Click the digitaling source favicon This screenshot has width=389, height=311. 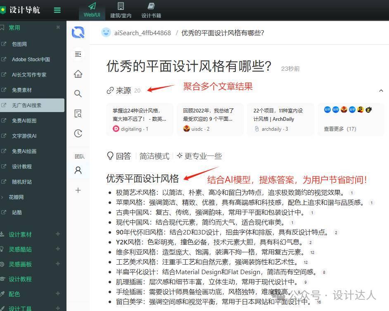[116, 128]
